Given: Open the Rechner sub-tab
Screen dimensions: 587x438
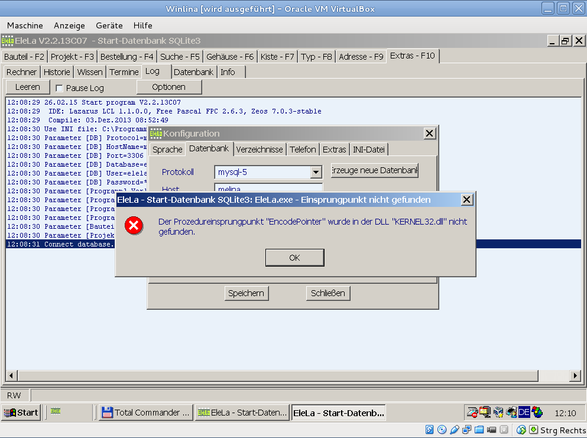Looking at the screenshot, I should (x=22, y=72).
